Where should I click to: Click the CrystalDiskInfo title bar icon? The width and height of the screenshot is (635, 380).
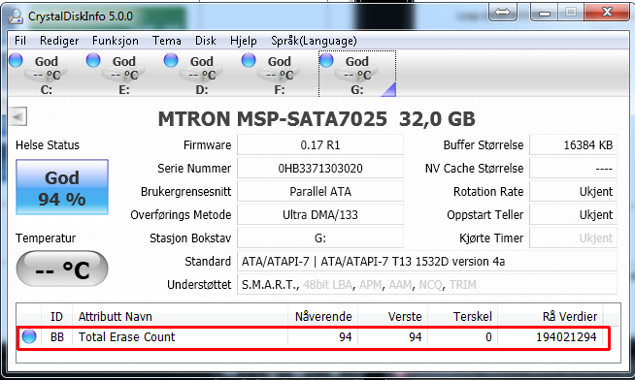point(16,16)
